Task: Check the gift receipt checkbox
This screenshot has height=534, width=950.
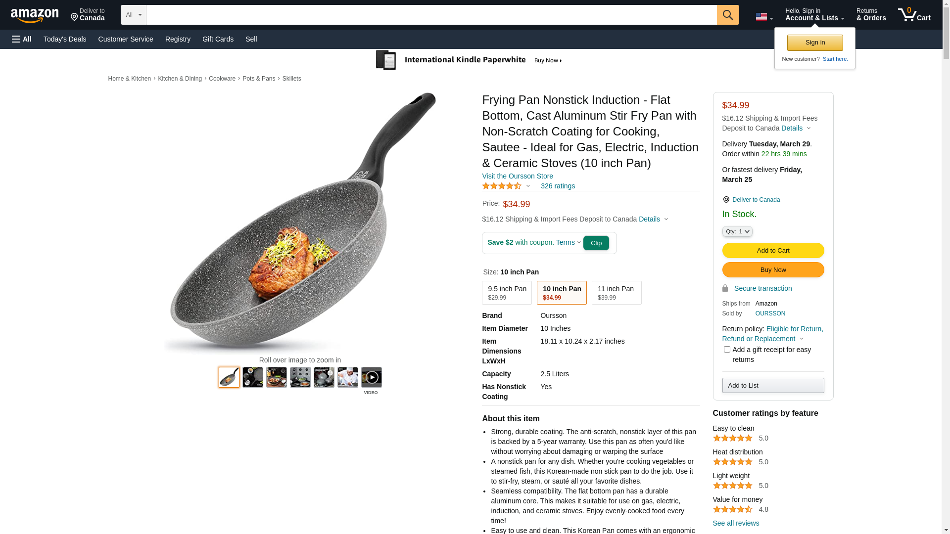Action: (727, 350)
